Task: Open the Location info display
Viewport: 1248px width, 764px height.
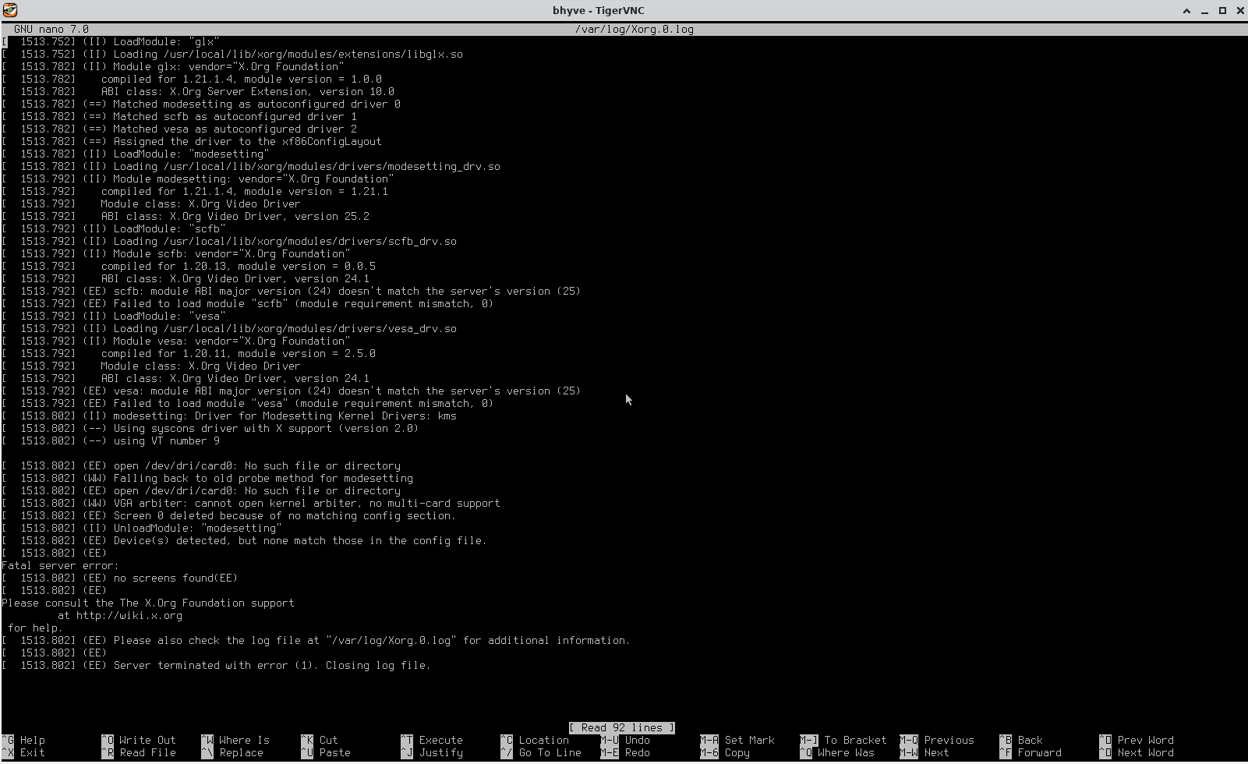Action: tap(536, 740)
